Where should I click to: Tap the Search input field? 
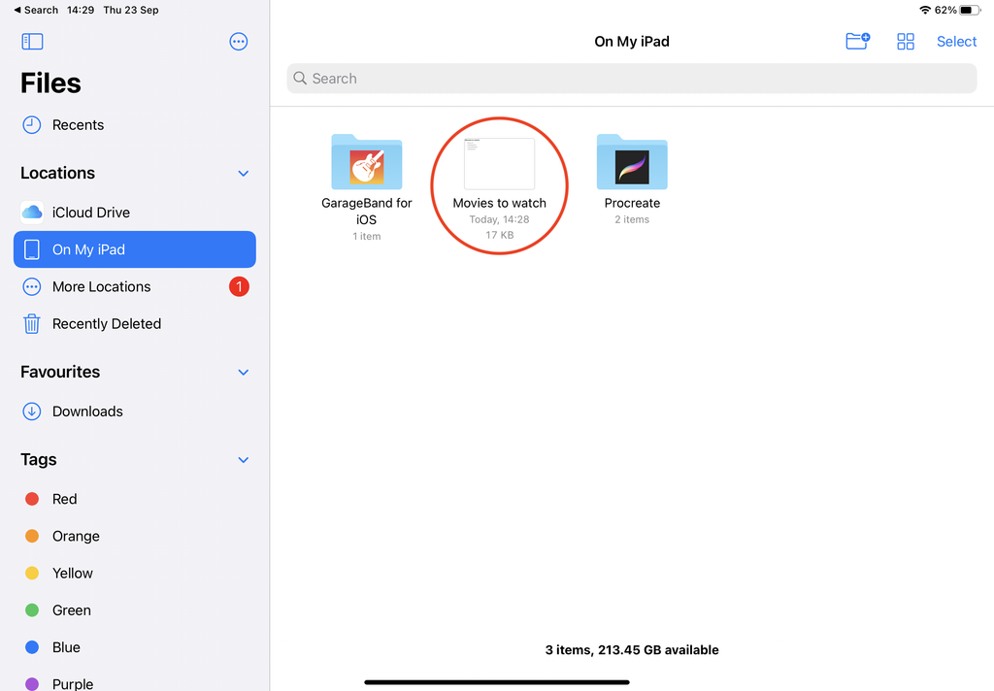click(631, 78)
